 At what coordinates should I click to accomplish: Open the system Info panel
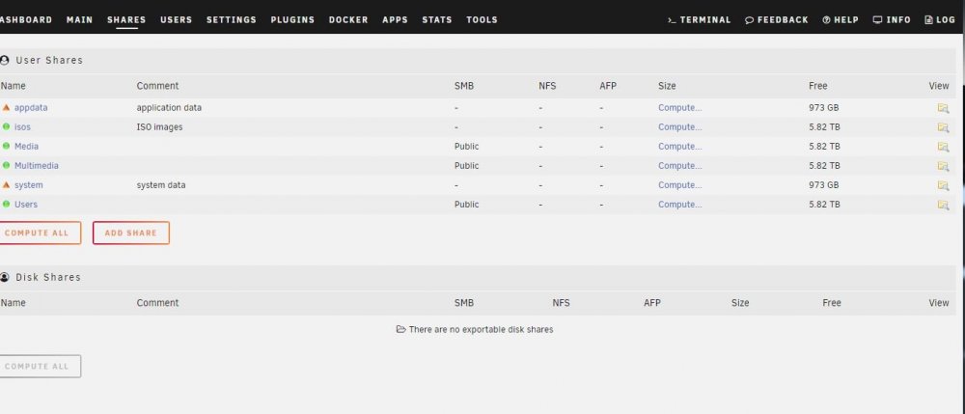point(892,19)
